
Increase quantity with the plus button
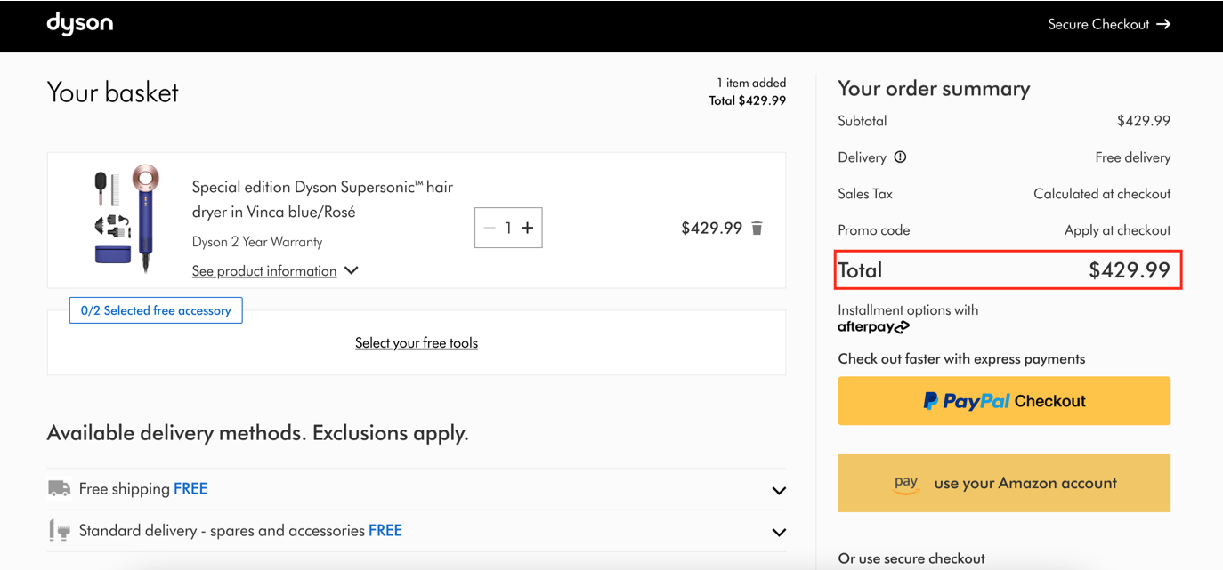527,228
